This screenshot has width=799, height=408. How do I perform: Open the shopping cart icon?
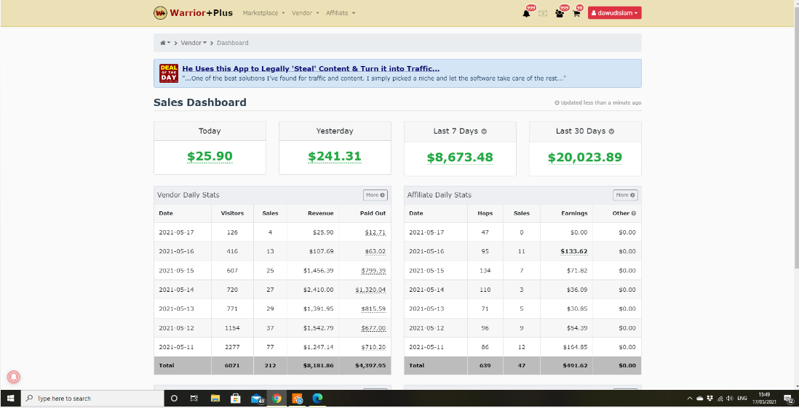[576, 13]
